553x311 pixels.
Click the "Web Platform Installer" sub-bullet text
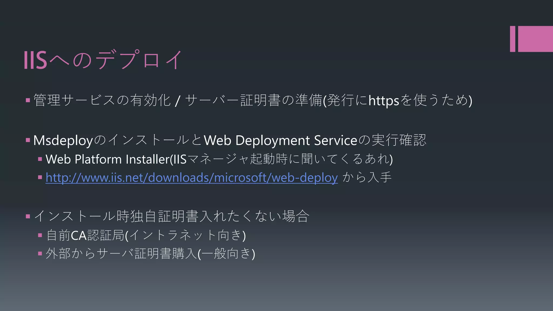tap(219, 159)
